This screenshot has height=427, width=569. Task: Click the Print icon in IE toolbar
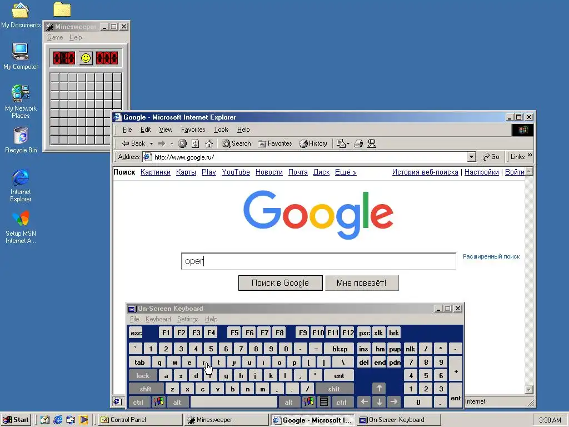[x=358, y=143]
